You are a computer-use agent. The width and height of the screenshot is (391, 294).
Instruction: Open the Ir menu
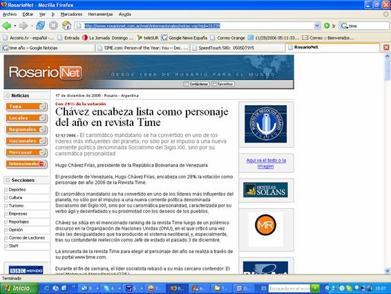(x=53, y=15)
